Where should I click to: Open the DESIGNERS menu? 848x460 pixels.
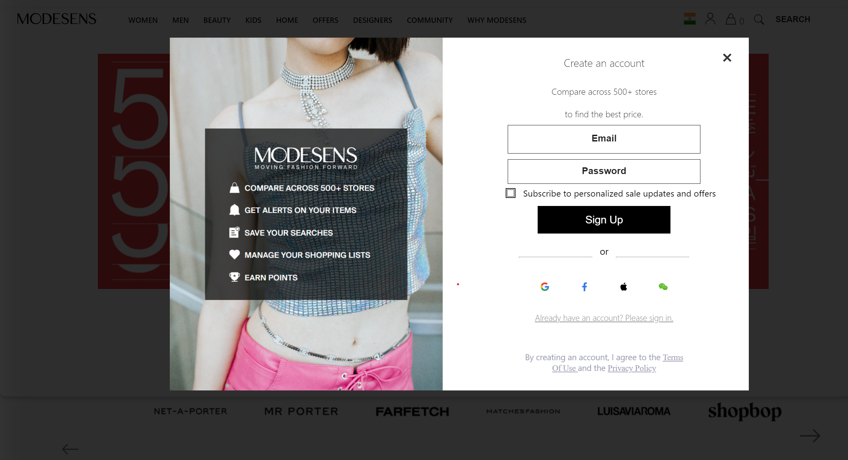(373, 20)
